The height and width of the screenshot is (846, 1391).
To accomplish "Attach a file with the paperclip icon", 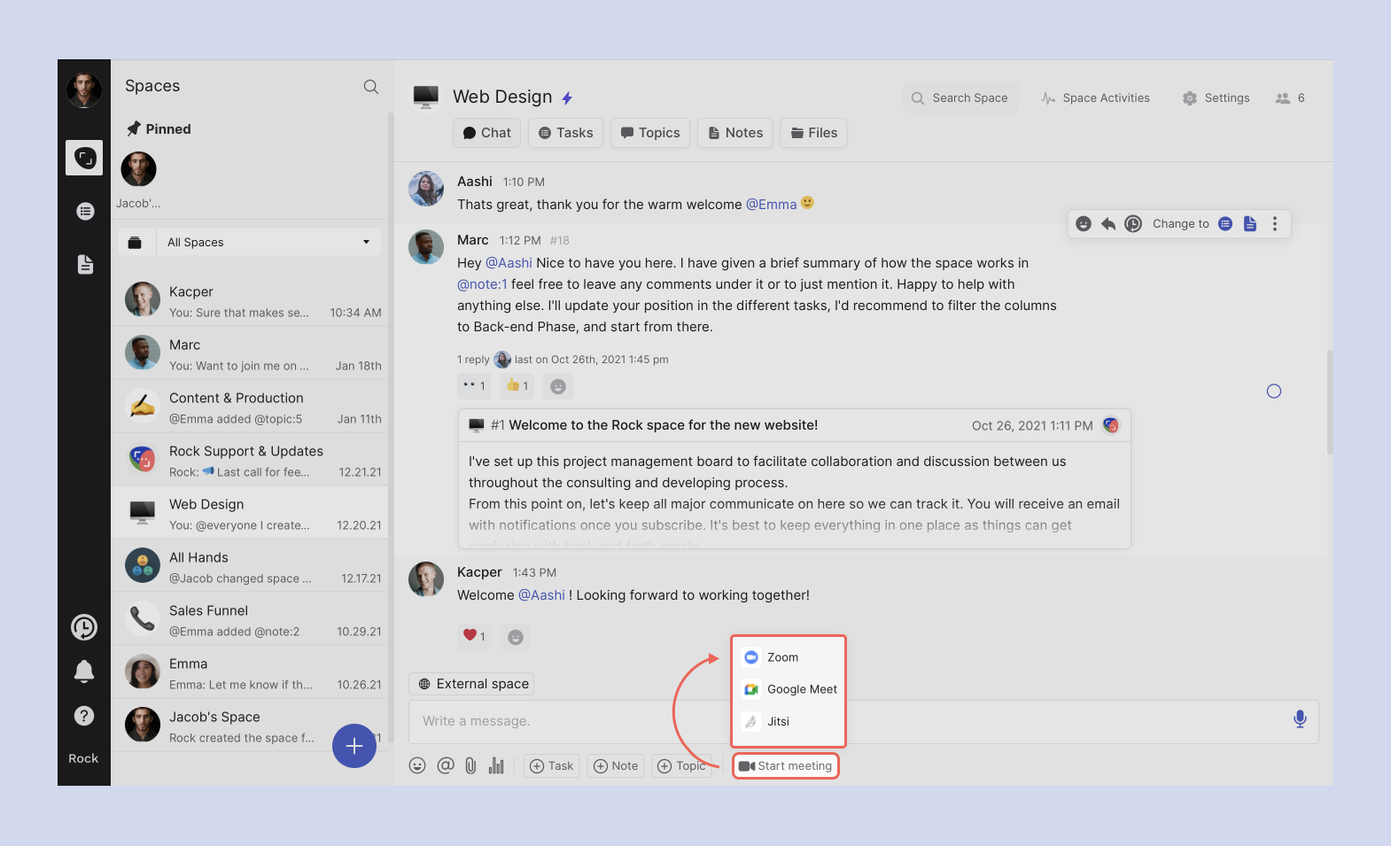I will [470, 766].
